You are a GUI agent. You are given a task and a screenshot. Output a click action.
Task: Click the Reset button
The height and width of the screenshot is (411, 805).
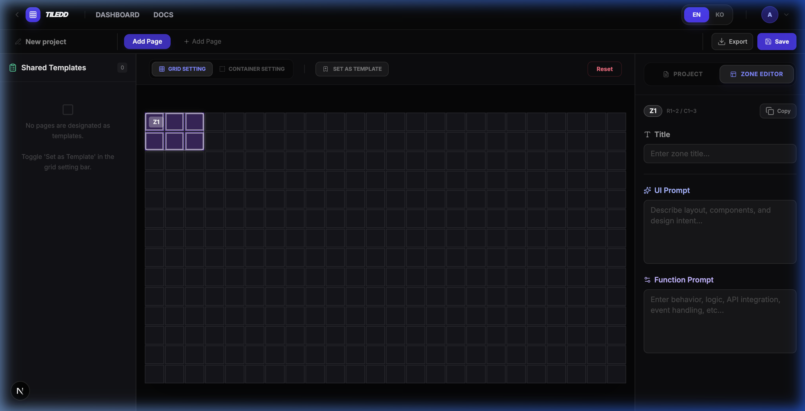coord(604,69)
